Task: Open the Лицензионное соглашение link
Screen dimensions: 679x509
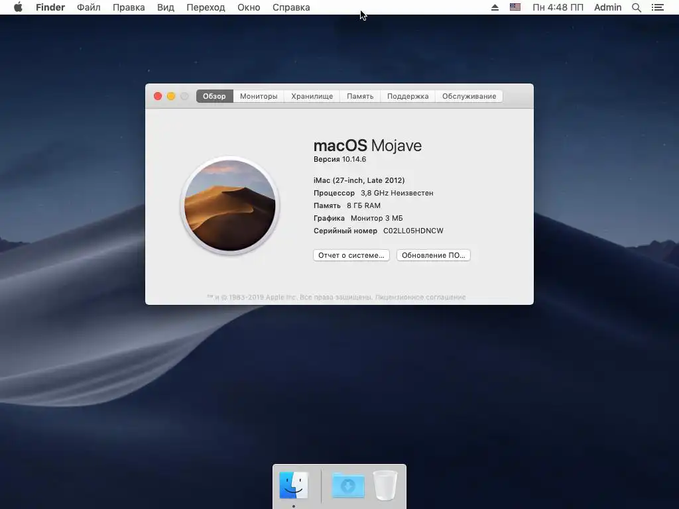Action: point(420,298)
